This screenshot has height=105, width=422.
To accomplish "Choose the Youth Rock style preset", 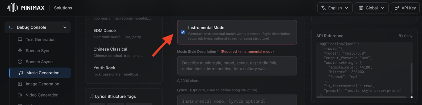I will click(x=124, y=71).
